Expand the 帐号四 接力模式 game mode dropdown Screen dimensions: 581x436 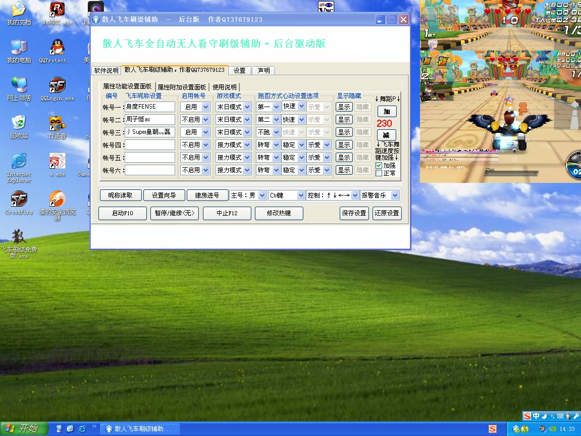(247, 144)
